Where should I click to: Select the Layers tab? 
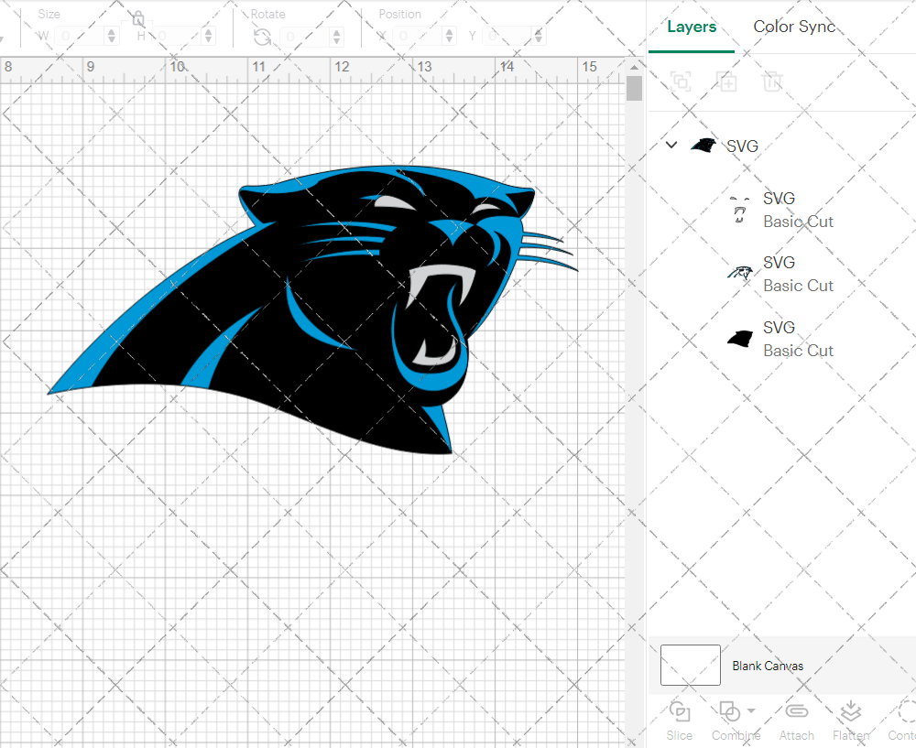coord(692,27)
